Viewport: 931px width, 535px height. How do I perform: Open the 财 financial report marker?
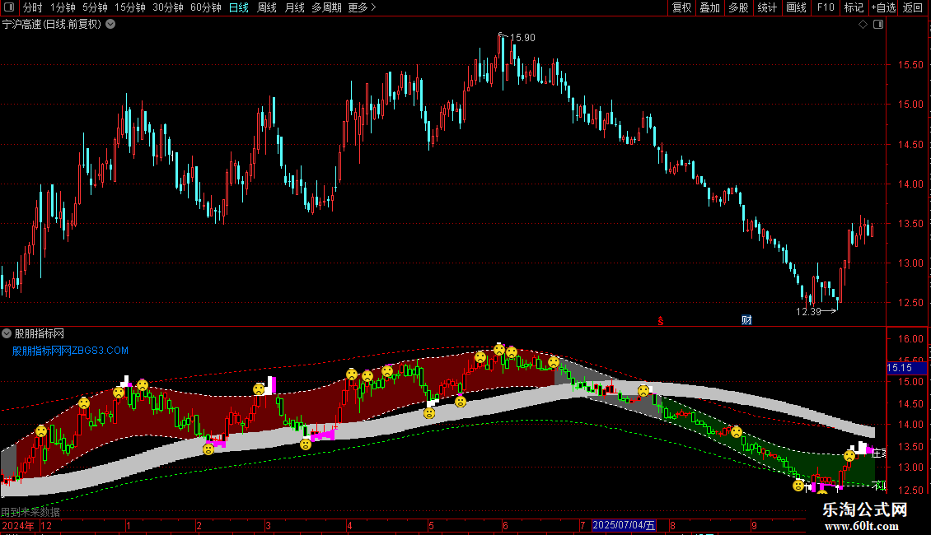(x=746, y=320)
